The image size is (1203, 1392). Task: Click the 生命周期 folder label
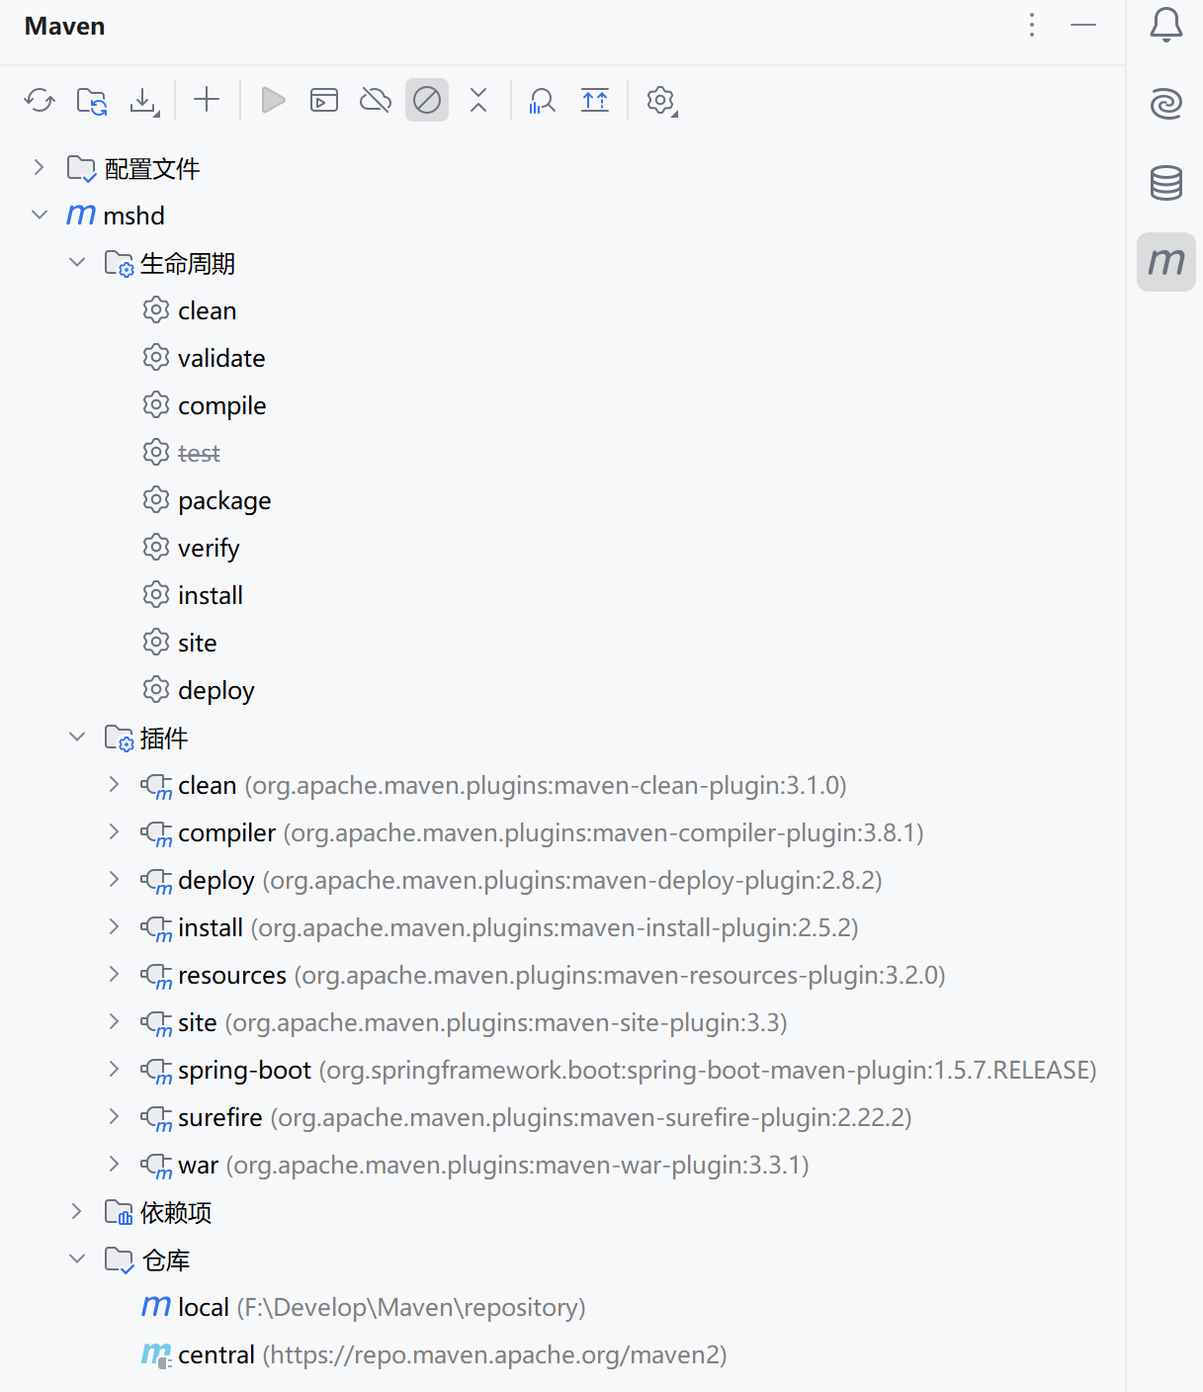[188, 264]
